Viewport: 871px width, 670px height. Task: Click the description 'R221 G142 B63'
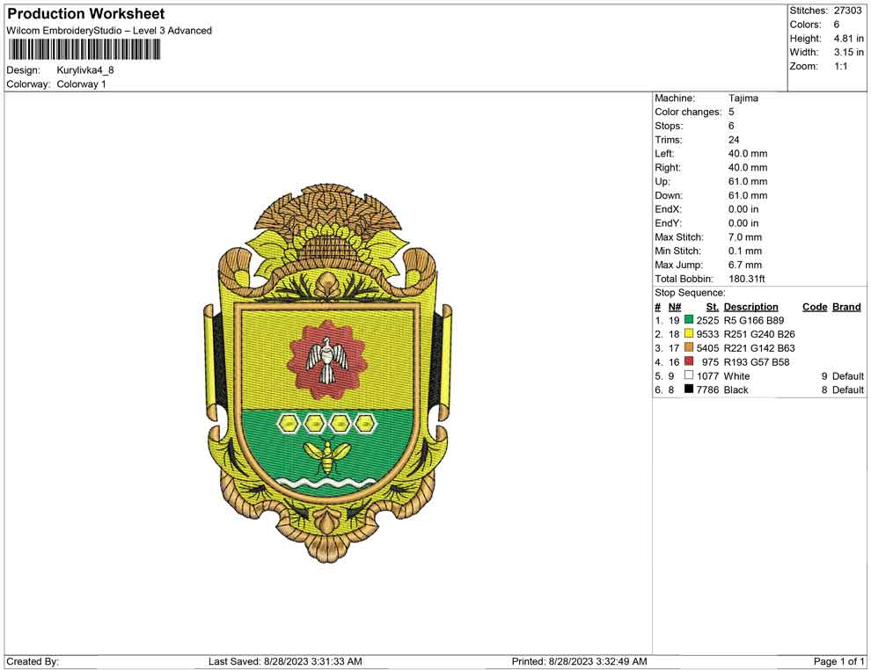pos(759,348)
